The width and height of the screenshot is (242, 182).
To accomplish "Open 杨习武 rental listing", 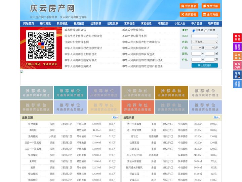I will tap(134, 136).
